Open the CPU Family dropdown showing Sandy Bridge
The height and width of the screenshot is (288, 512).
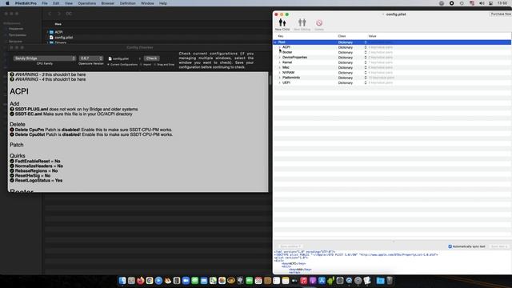click(45, 58)
